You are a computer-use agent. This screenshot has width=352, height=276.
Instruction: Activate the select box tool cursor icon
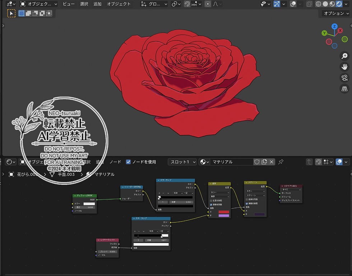click(x=11, y=14)
